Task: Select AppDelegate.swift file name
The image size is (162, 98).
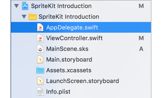Action: pos(72,27)
